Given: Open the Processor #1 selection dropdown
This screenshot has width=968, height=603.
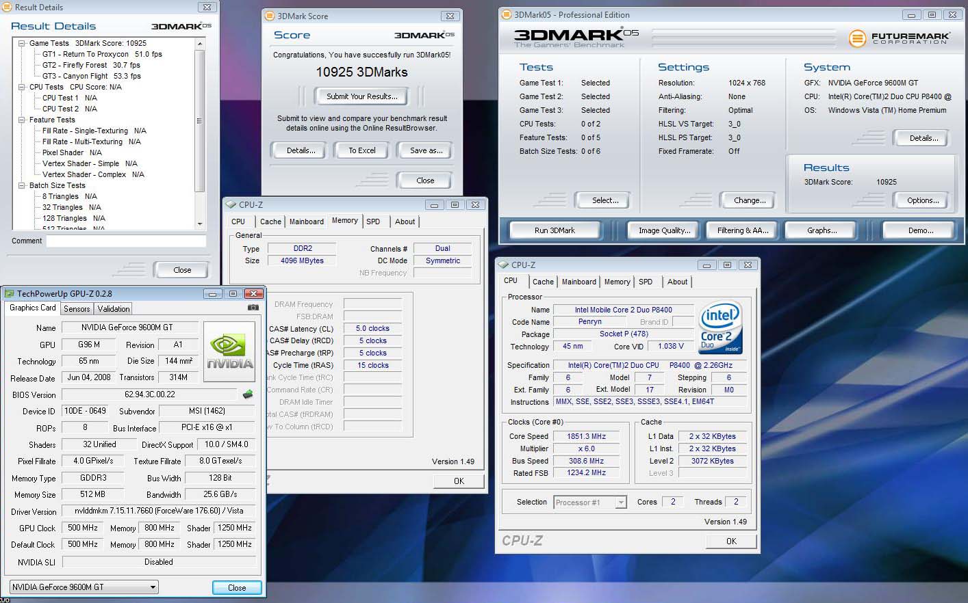Looking at the screenshot, I should click(x=621, y=502).
